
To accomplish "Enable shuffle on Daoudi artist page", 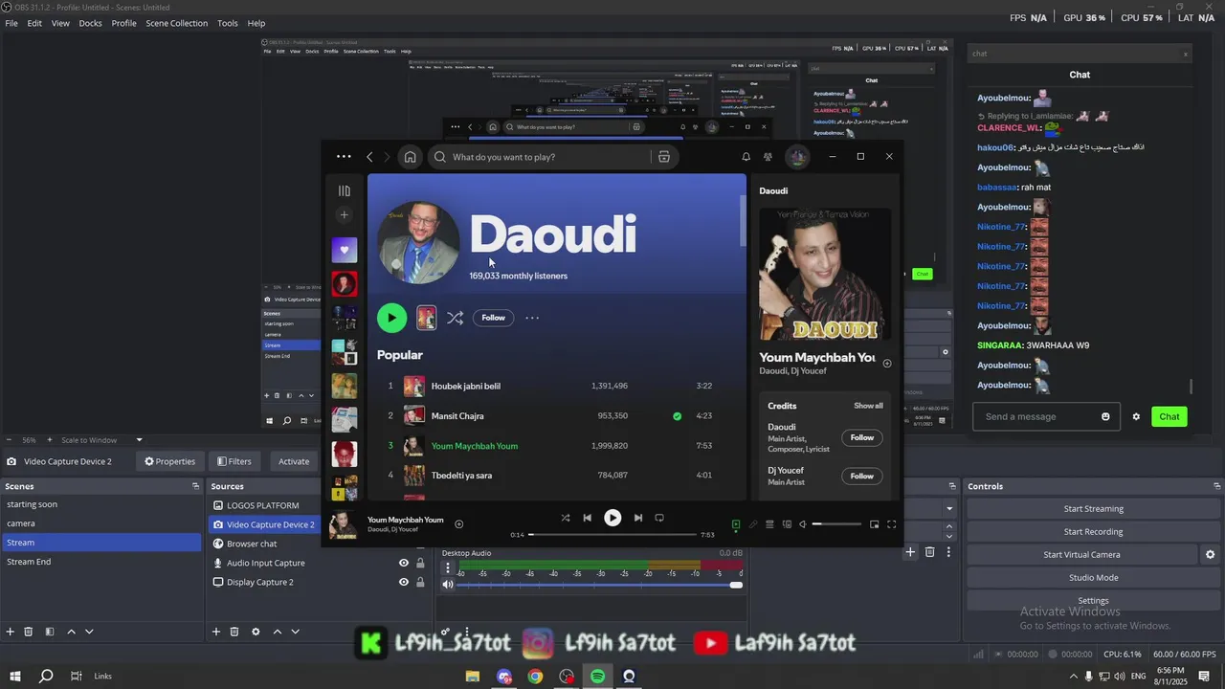I will [456, 318].
